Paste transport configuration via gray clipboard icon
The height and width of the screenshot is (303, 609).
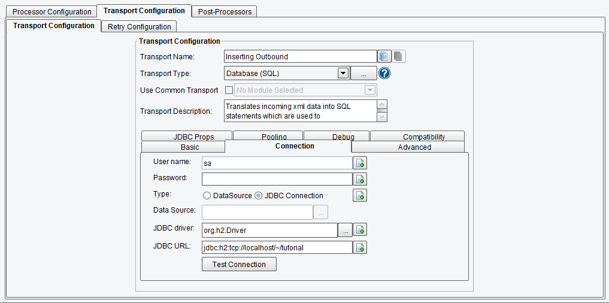[398, 56]
